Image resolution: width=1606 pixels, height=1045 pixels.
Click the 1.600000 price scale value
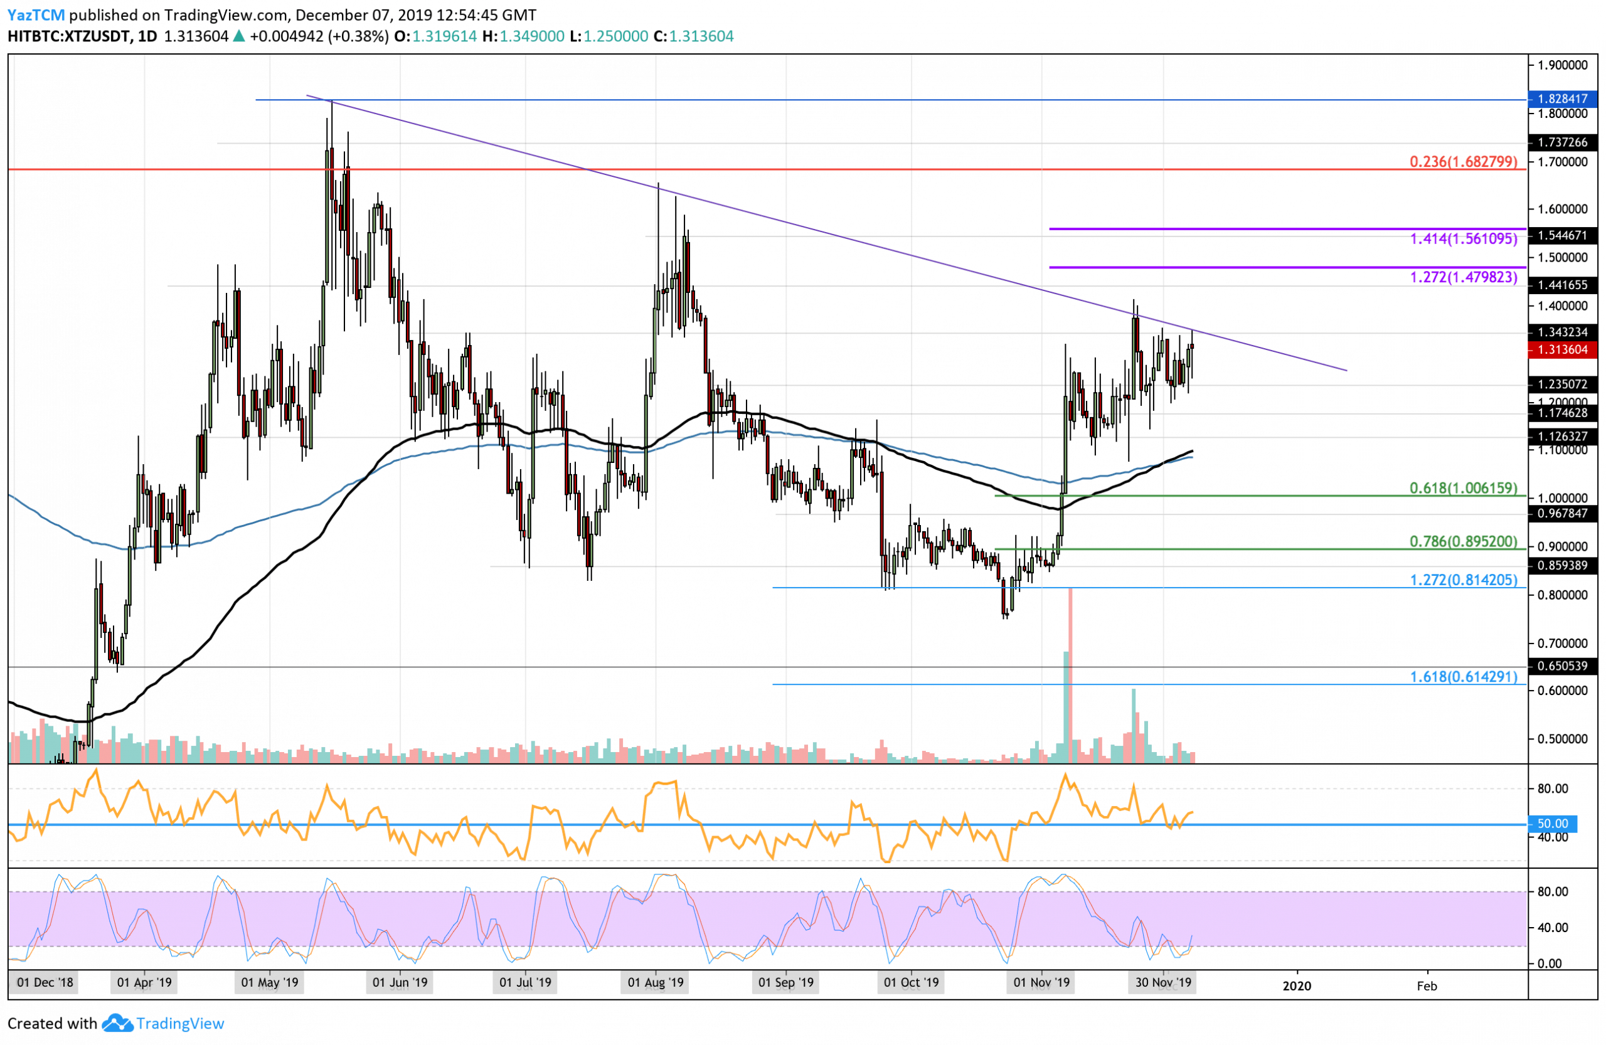(1563, 209)
